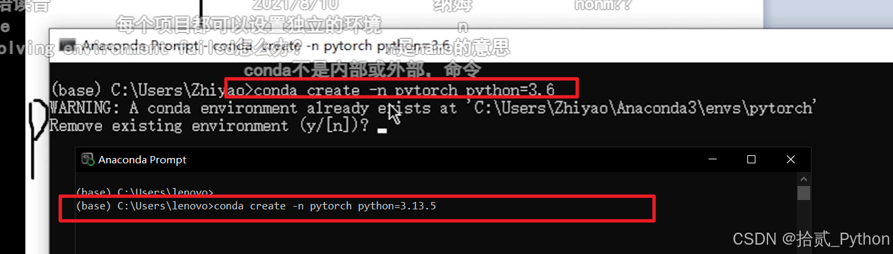
Task: Close the front Anaconda Prompt window
Action: tap(791, 159)
